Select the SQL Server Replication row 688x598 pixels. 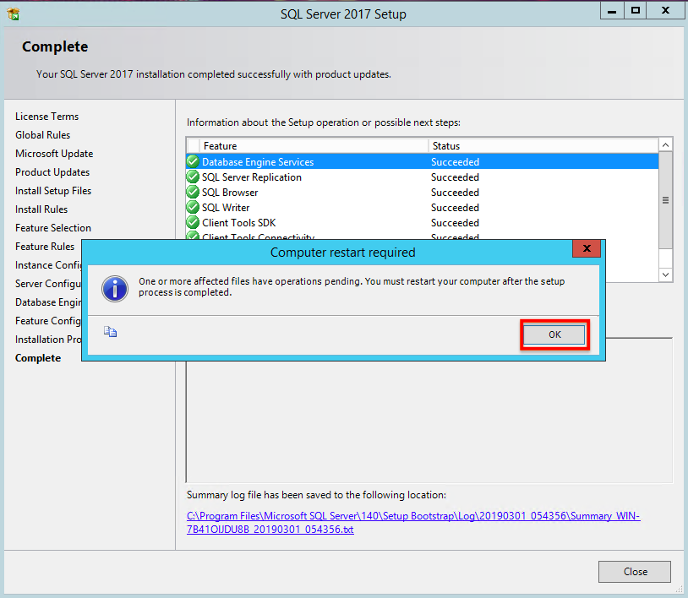[422, 177]
